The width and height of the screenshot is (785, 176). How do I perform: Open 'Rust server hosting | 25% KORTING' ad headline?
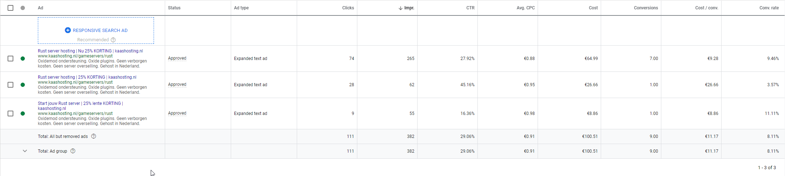(87, 77)
